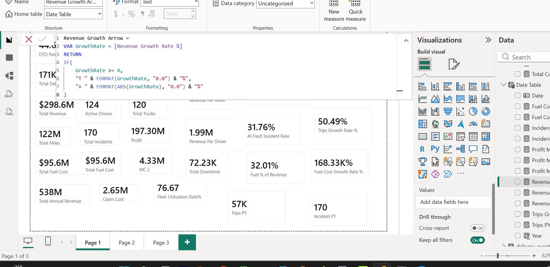Open Model view from left sidebar

point(9,75)
